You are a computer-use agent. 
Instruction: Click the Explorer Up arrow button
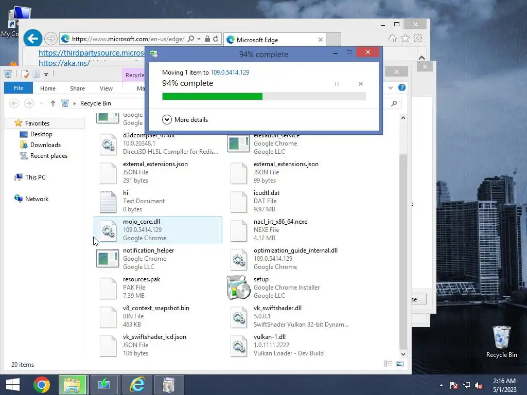coord(53,103)
